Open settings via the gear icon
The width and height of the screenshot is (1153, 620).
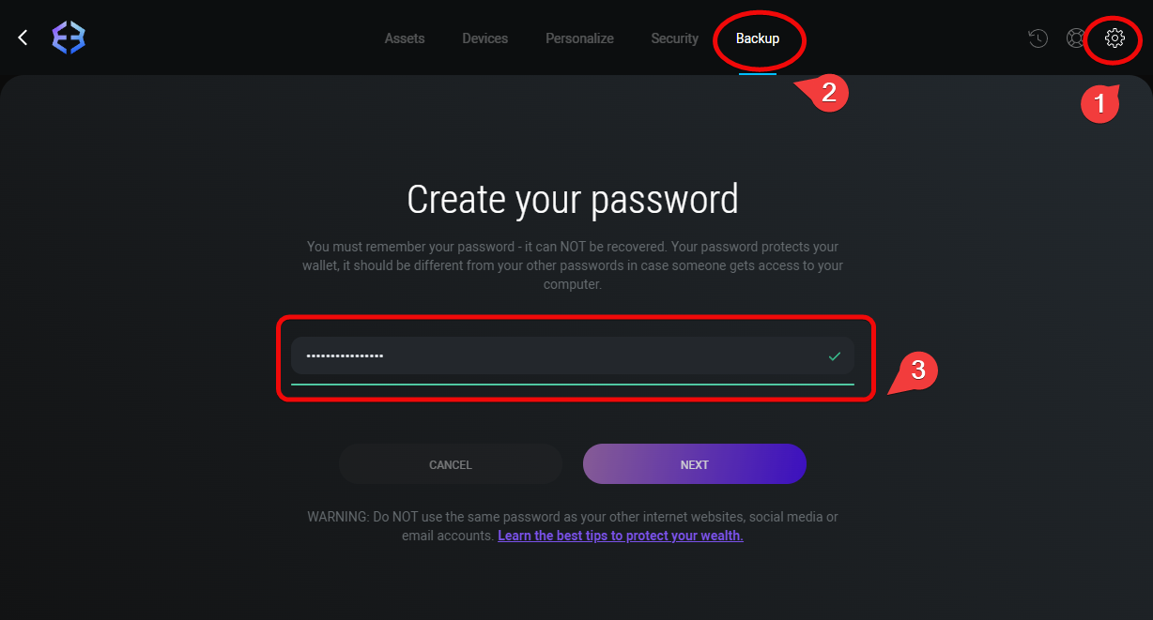1115,38
